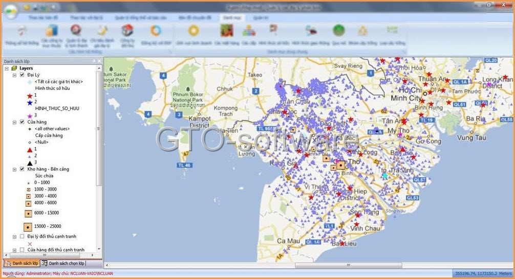Collapse the Đại Lý layer node
This screenshot has width=515, height=279.
[14, 75]
